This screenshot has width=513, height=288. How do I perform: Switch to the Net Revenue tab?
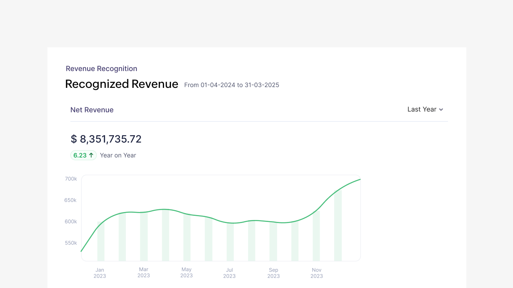92,110
